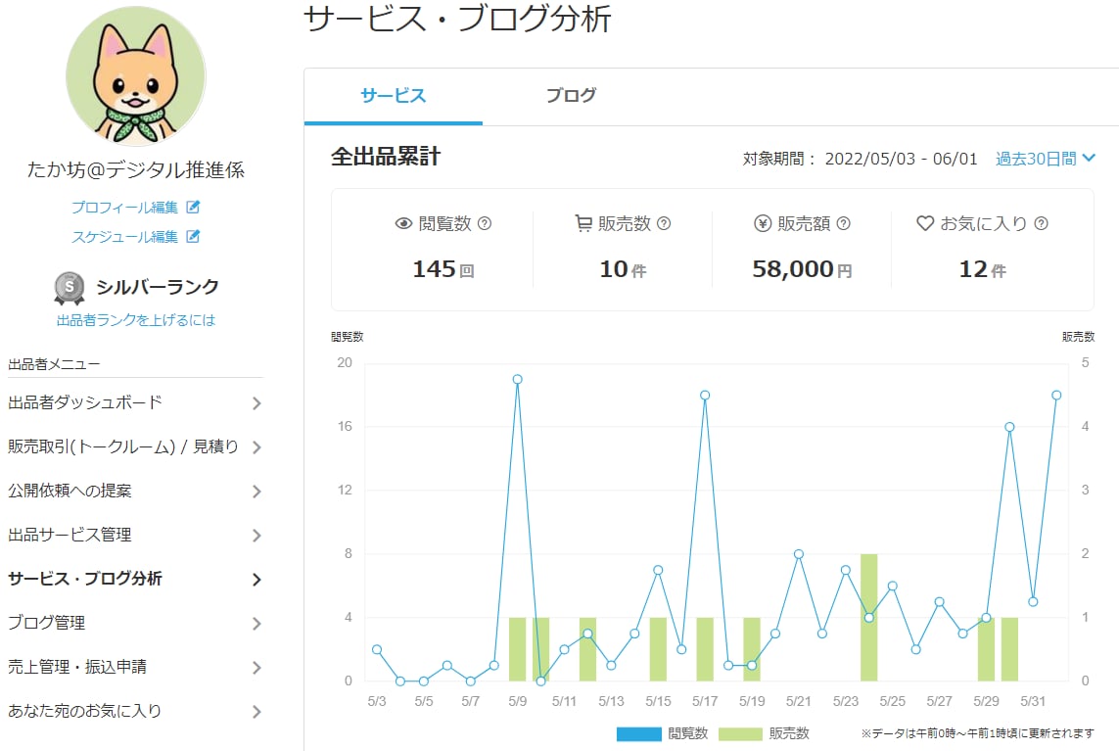Image resolution: width=1119 pixels, height=751 pixels.
Task: Click the 5/9 peak data point
Action: click(517, 379)
